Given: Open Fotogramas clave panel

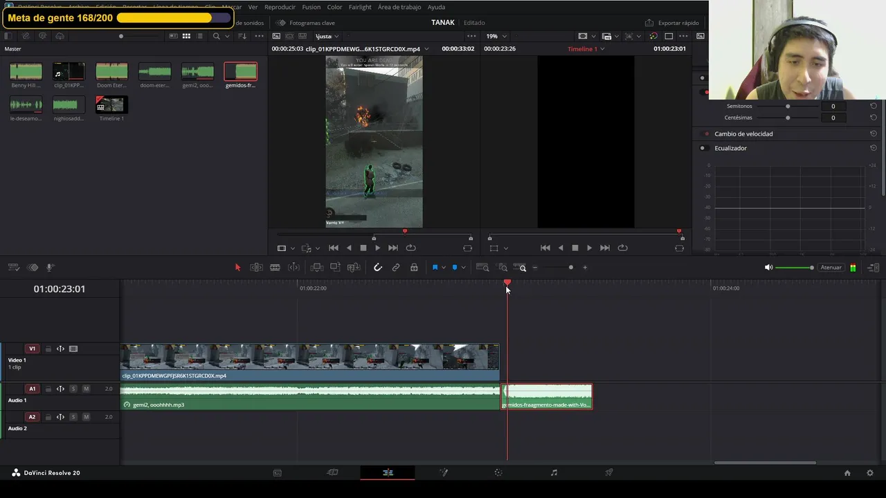Looking at the screenshot, I should pos(306,23).
